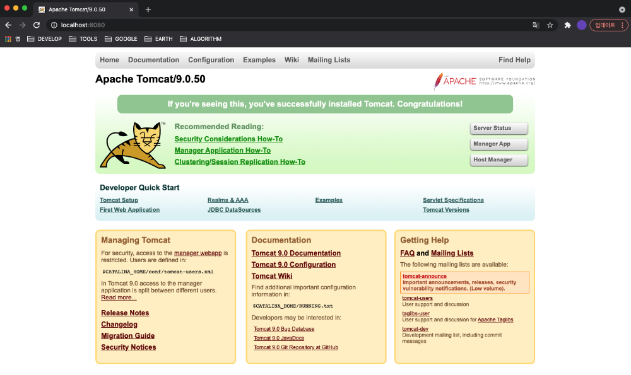Viewport: 631px width, 375px height.
Task: Open the extensions puzzle icon
Action: 567,25
